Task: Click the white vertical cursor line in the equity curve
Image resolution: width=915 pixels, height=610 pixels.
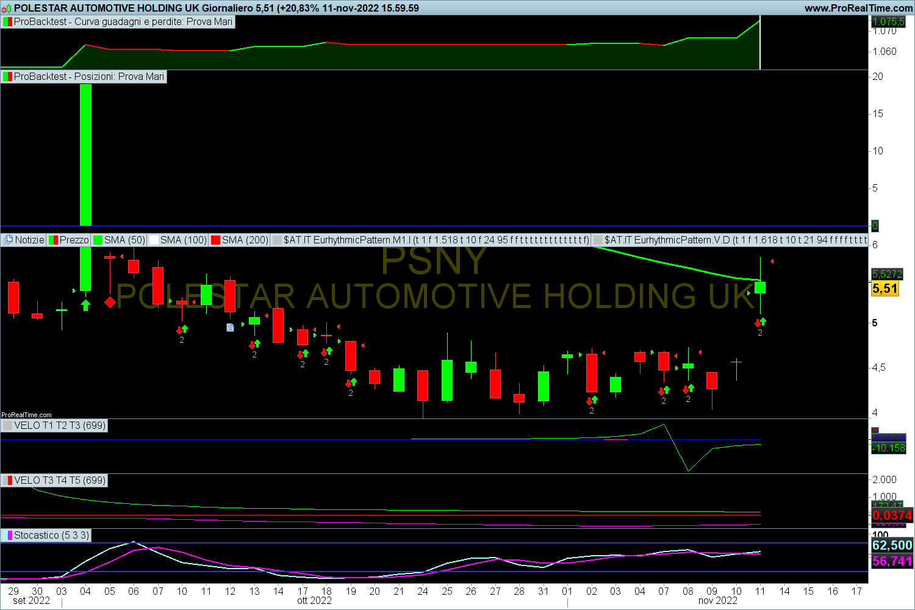Action: click(760, 44)
